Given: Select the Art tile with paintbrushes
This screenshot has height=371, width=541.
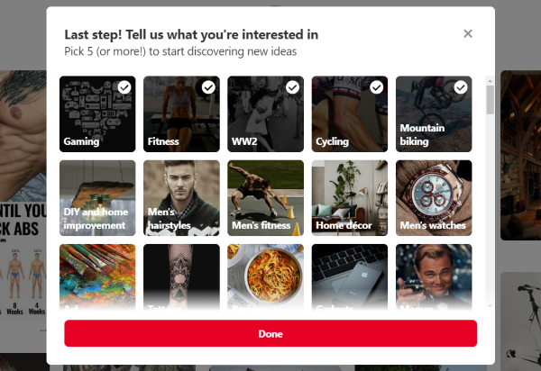Looking at the screenshot, I should [97, 277].
